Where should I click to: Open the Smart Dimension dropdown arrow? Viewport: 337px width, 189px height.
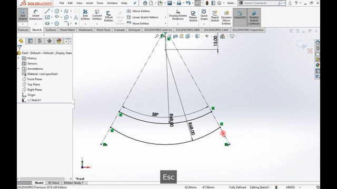click(x=36, y=24)
